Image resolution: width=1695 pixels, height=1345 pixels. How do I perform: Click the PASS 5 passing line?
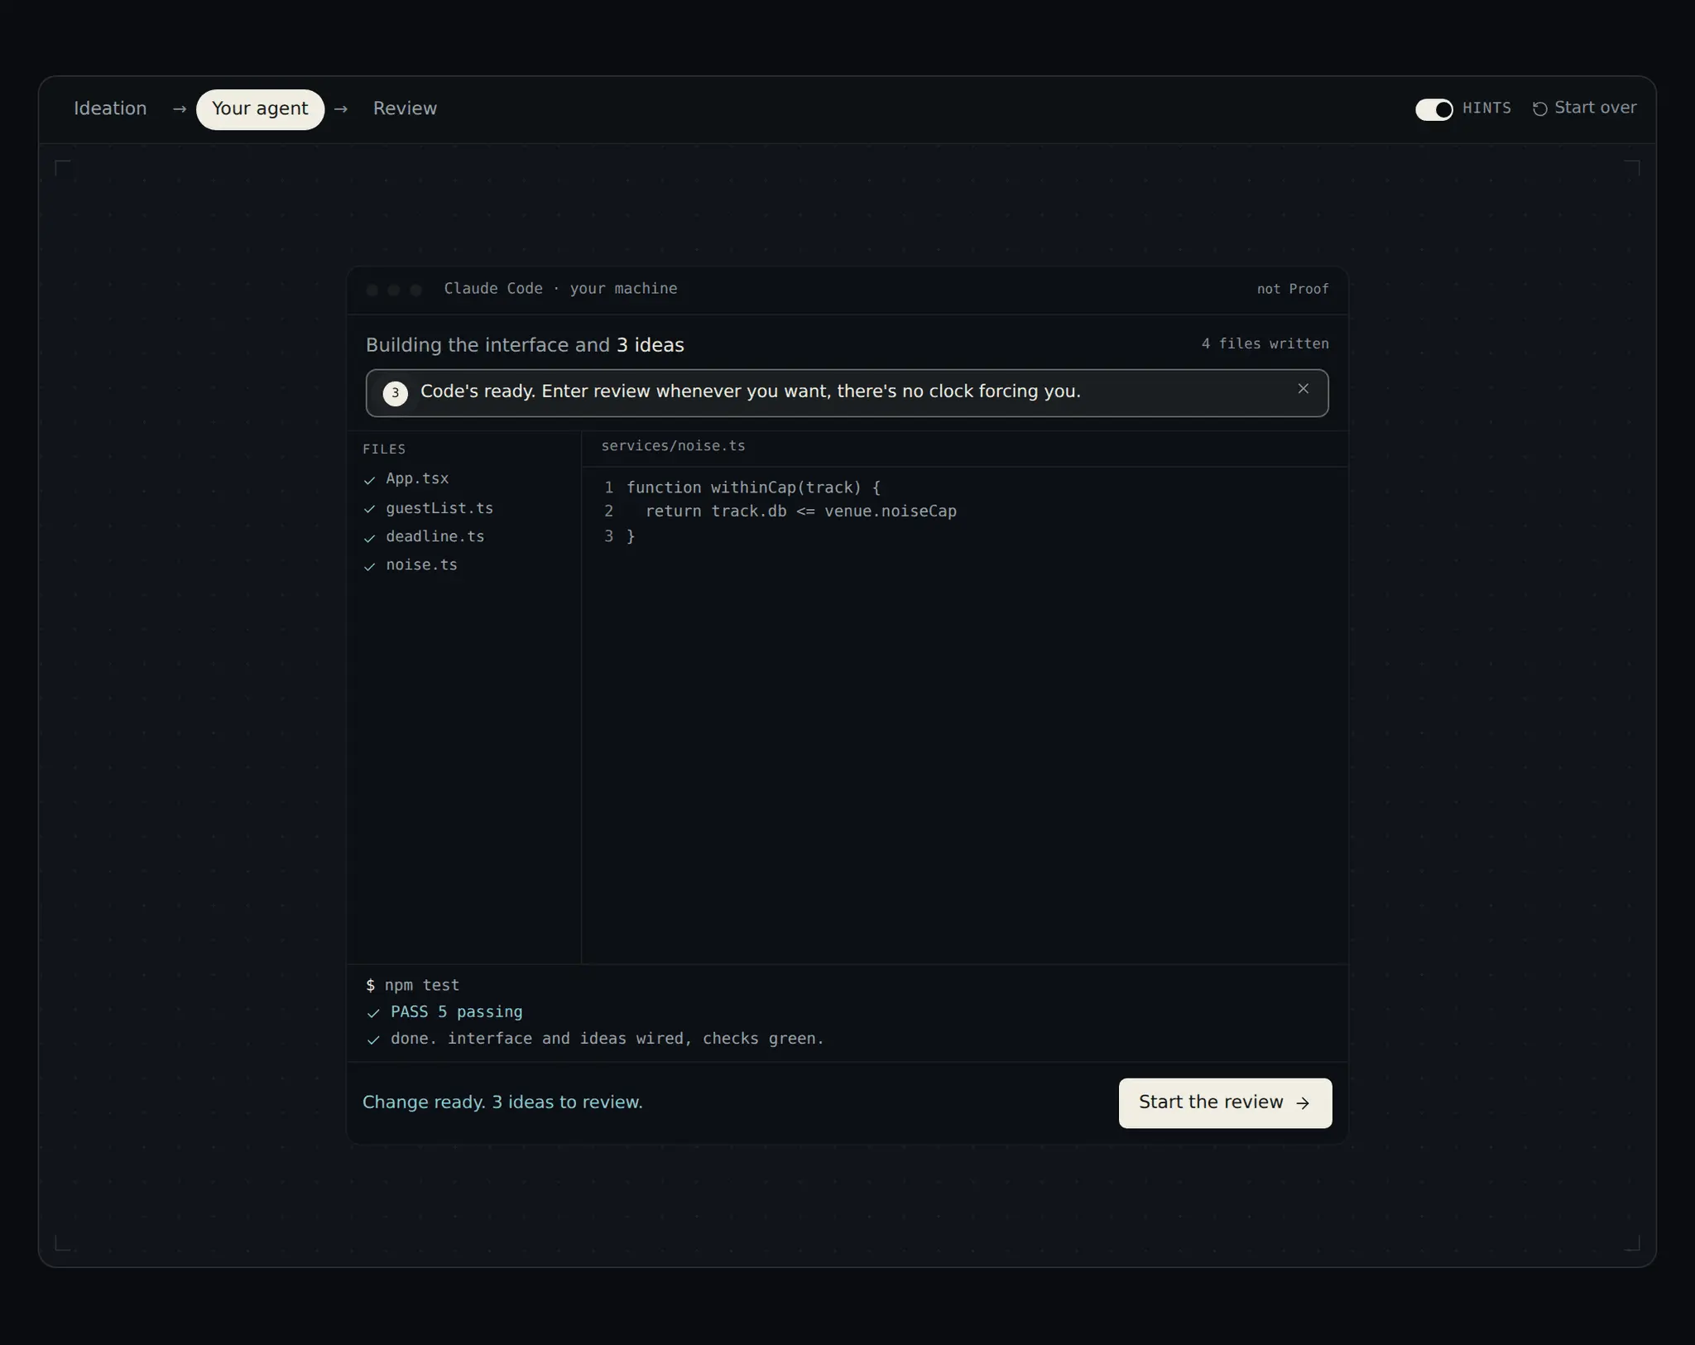[456, 1011]
